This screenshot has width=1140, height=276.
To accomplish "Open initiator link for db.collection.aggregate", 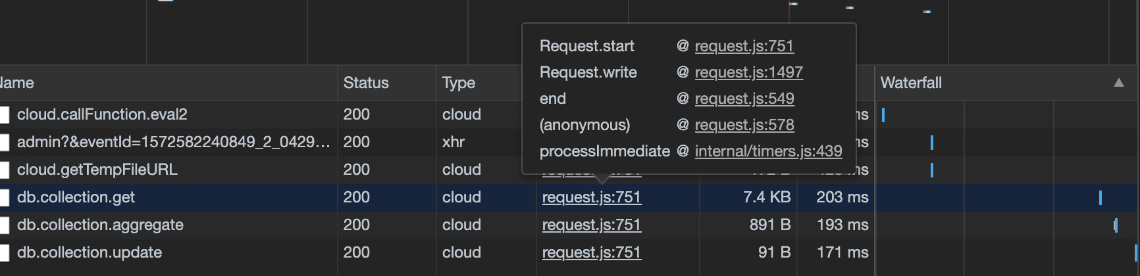I will click(x=592, y=225).
